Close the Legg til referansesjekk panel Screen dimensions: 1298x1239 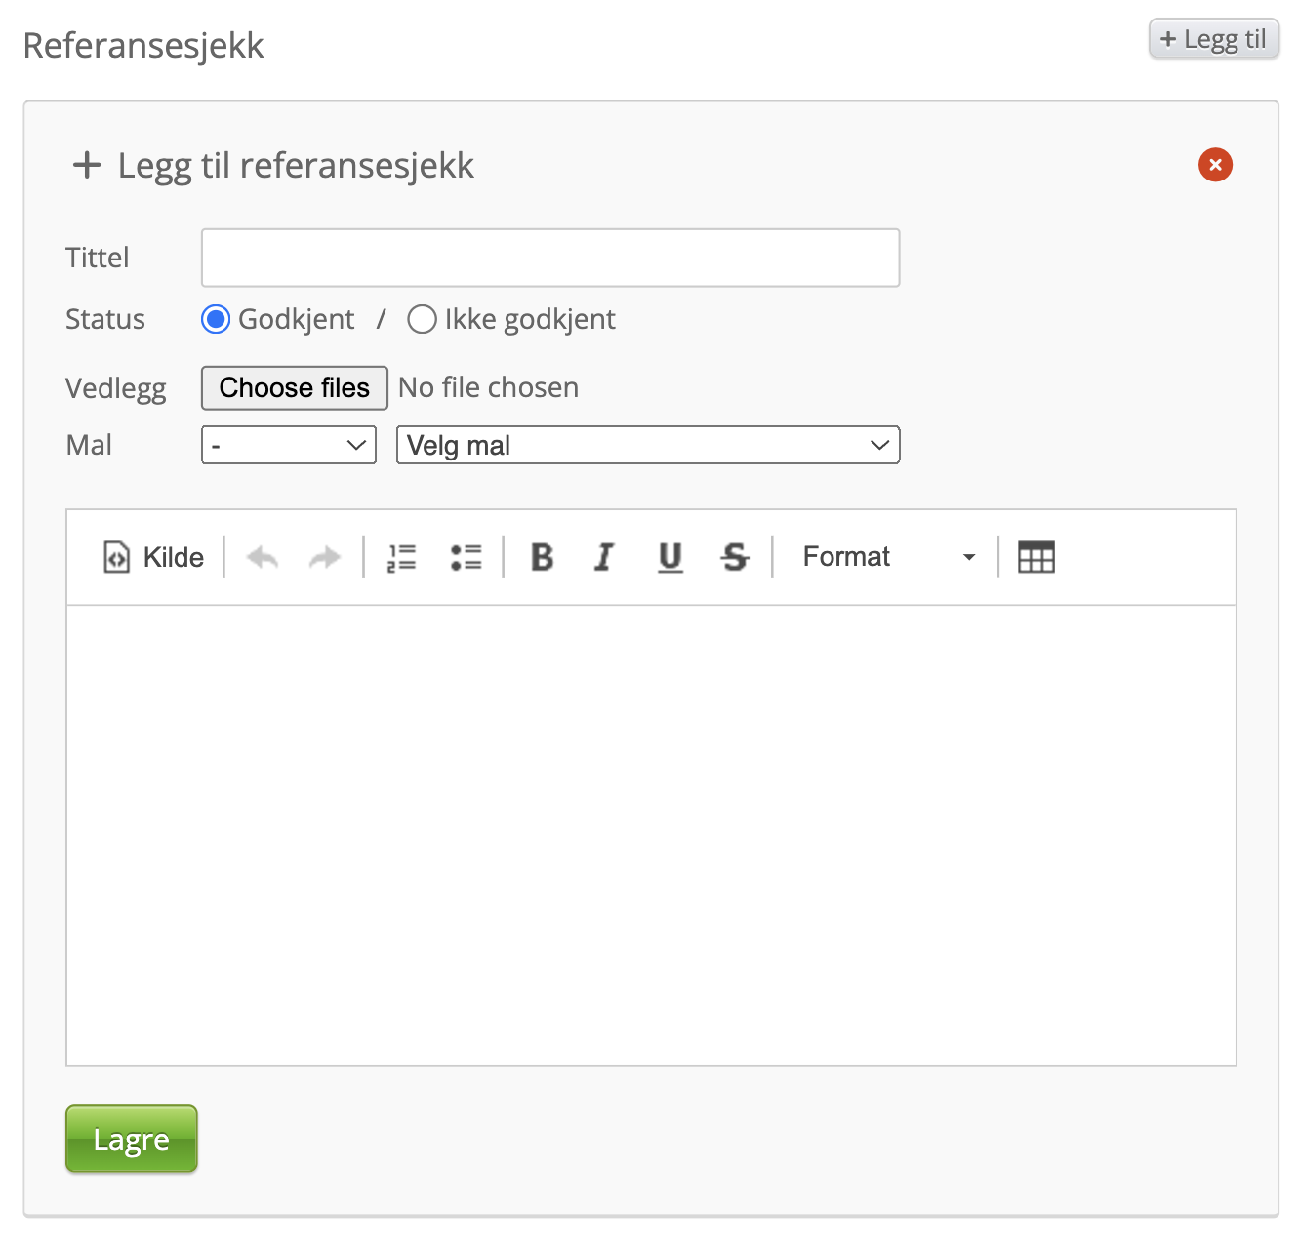(1215, 165)
